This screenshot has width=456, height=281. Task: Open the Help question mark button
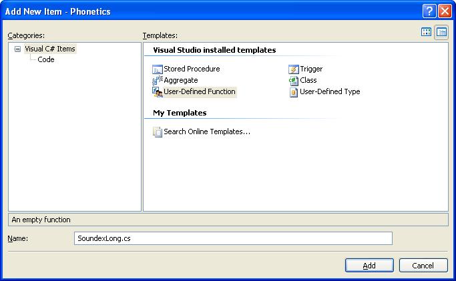(429, 11)
